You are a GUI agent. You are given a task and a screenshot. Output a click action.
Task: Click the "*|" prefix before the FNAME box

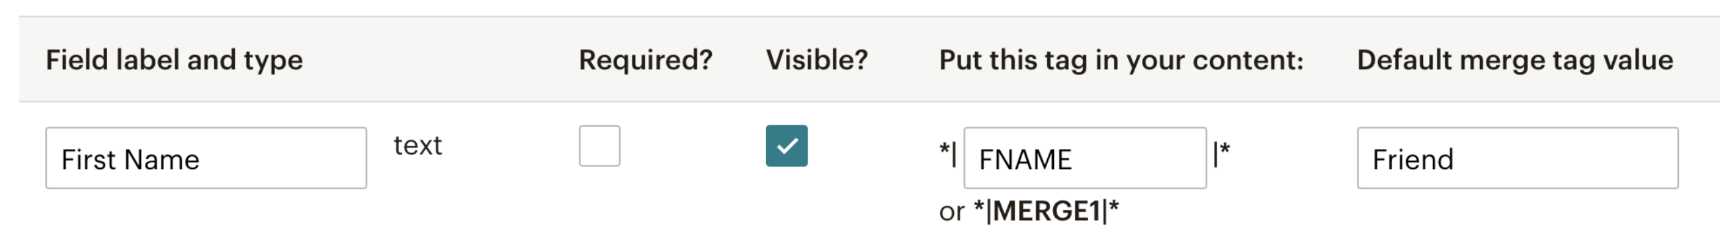947,154
